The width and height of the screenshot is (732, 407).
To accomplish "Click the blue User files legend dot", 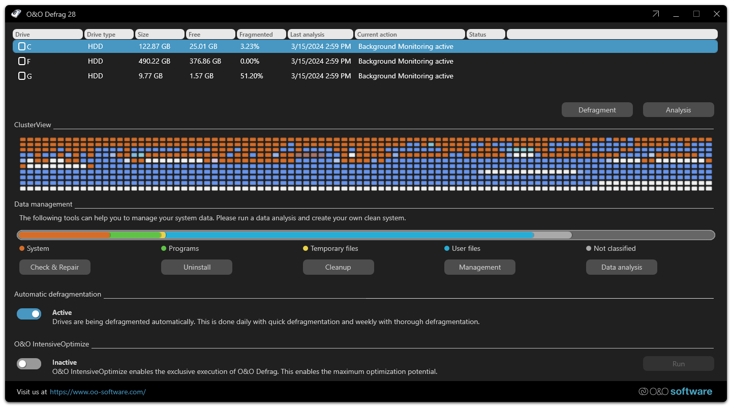I will pyautogui.click(x=447, y=248).
